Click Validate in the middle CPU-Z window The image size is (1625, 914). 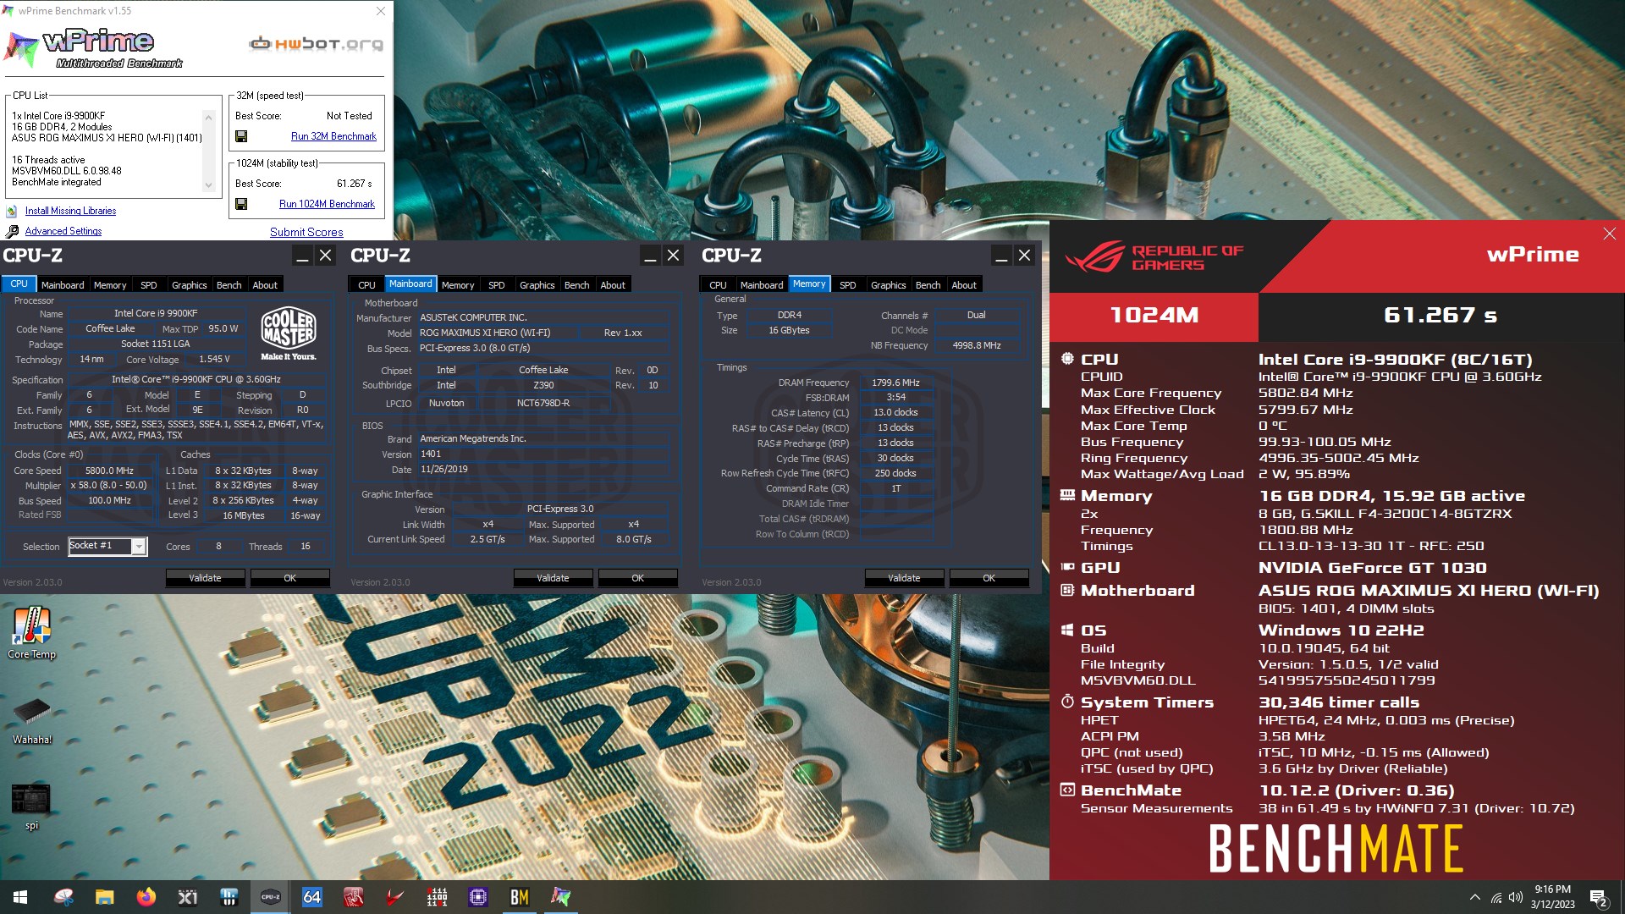click(x=553, y=578)
